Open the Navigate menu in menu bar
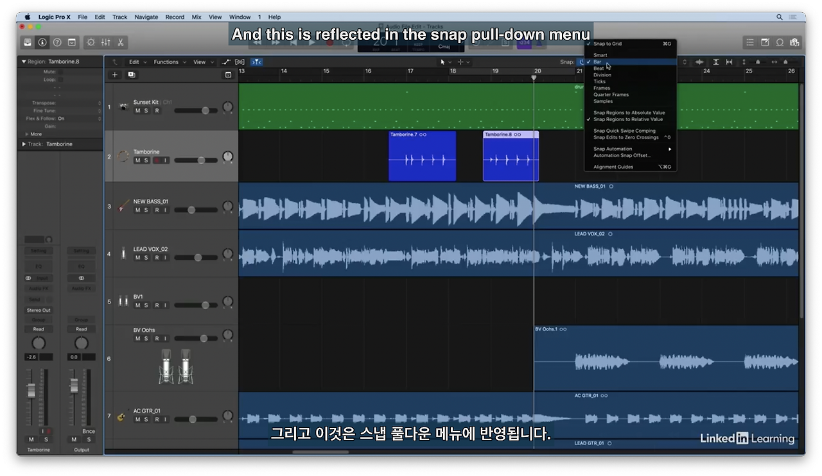Image resolution: width=822 pixels, height=476 pixels. point(146,17)
